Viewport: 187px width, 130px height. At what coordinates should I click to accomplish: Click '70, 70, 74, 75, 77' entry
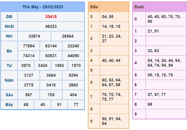[112, 97]
